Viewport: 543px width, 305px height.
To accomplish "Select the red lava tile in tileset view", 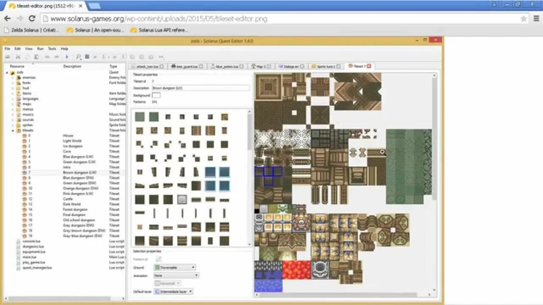I will click(x=297, y=270).
